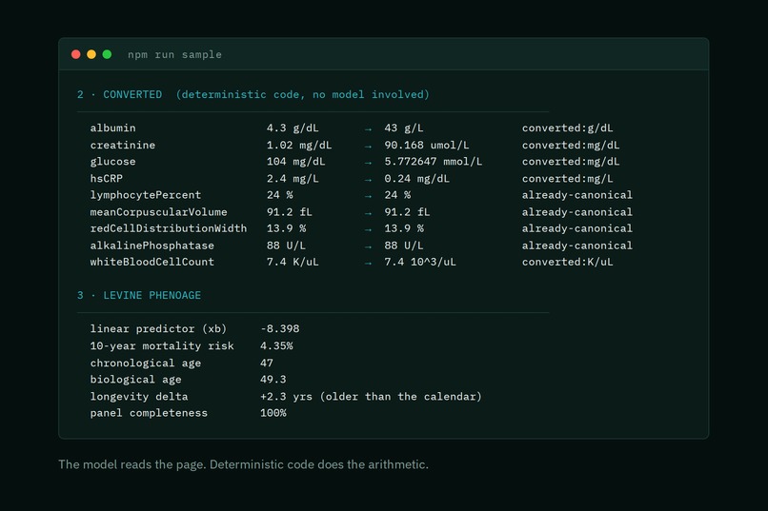The image size is (768, 511).
Task: Click the '4.3 g/dL' albumin value
Action: coord(293,128)
